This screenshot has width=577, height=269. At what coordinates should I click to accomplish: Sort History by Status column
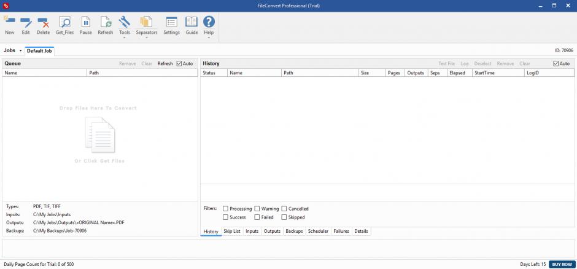(x=214, y=73)
